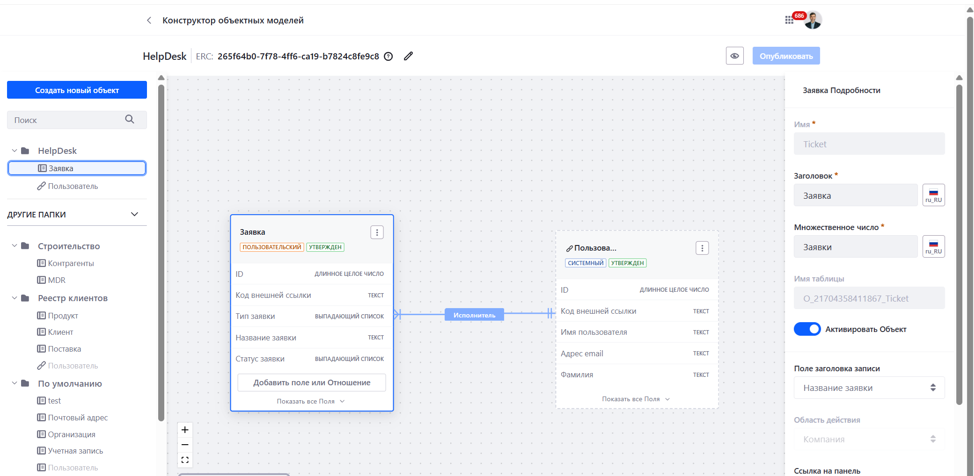Collapse the ДРУГИЕ ПАПКИ section
The height and width of the screenshot is (476, 974).
click(x=134, y=214)
